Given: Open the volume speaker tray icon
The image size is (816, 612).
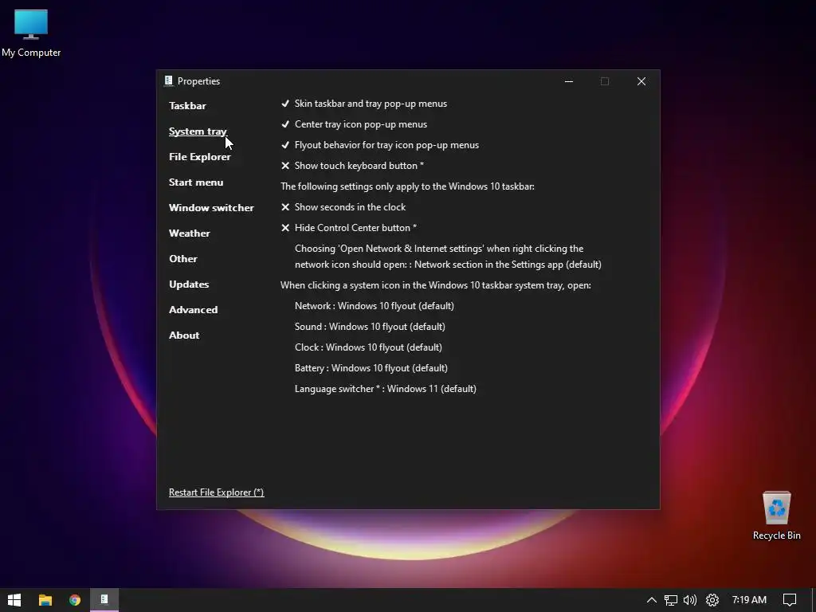Looking at the screenshot, I should tap(690, 600).
